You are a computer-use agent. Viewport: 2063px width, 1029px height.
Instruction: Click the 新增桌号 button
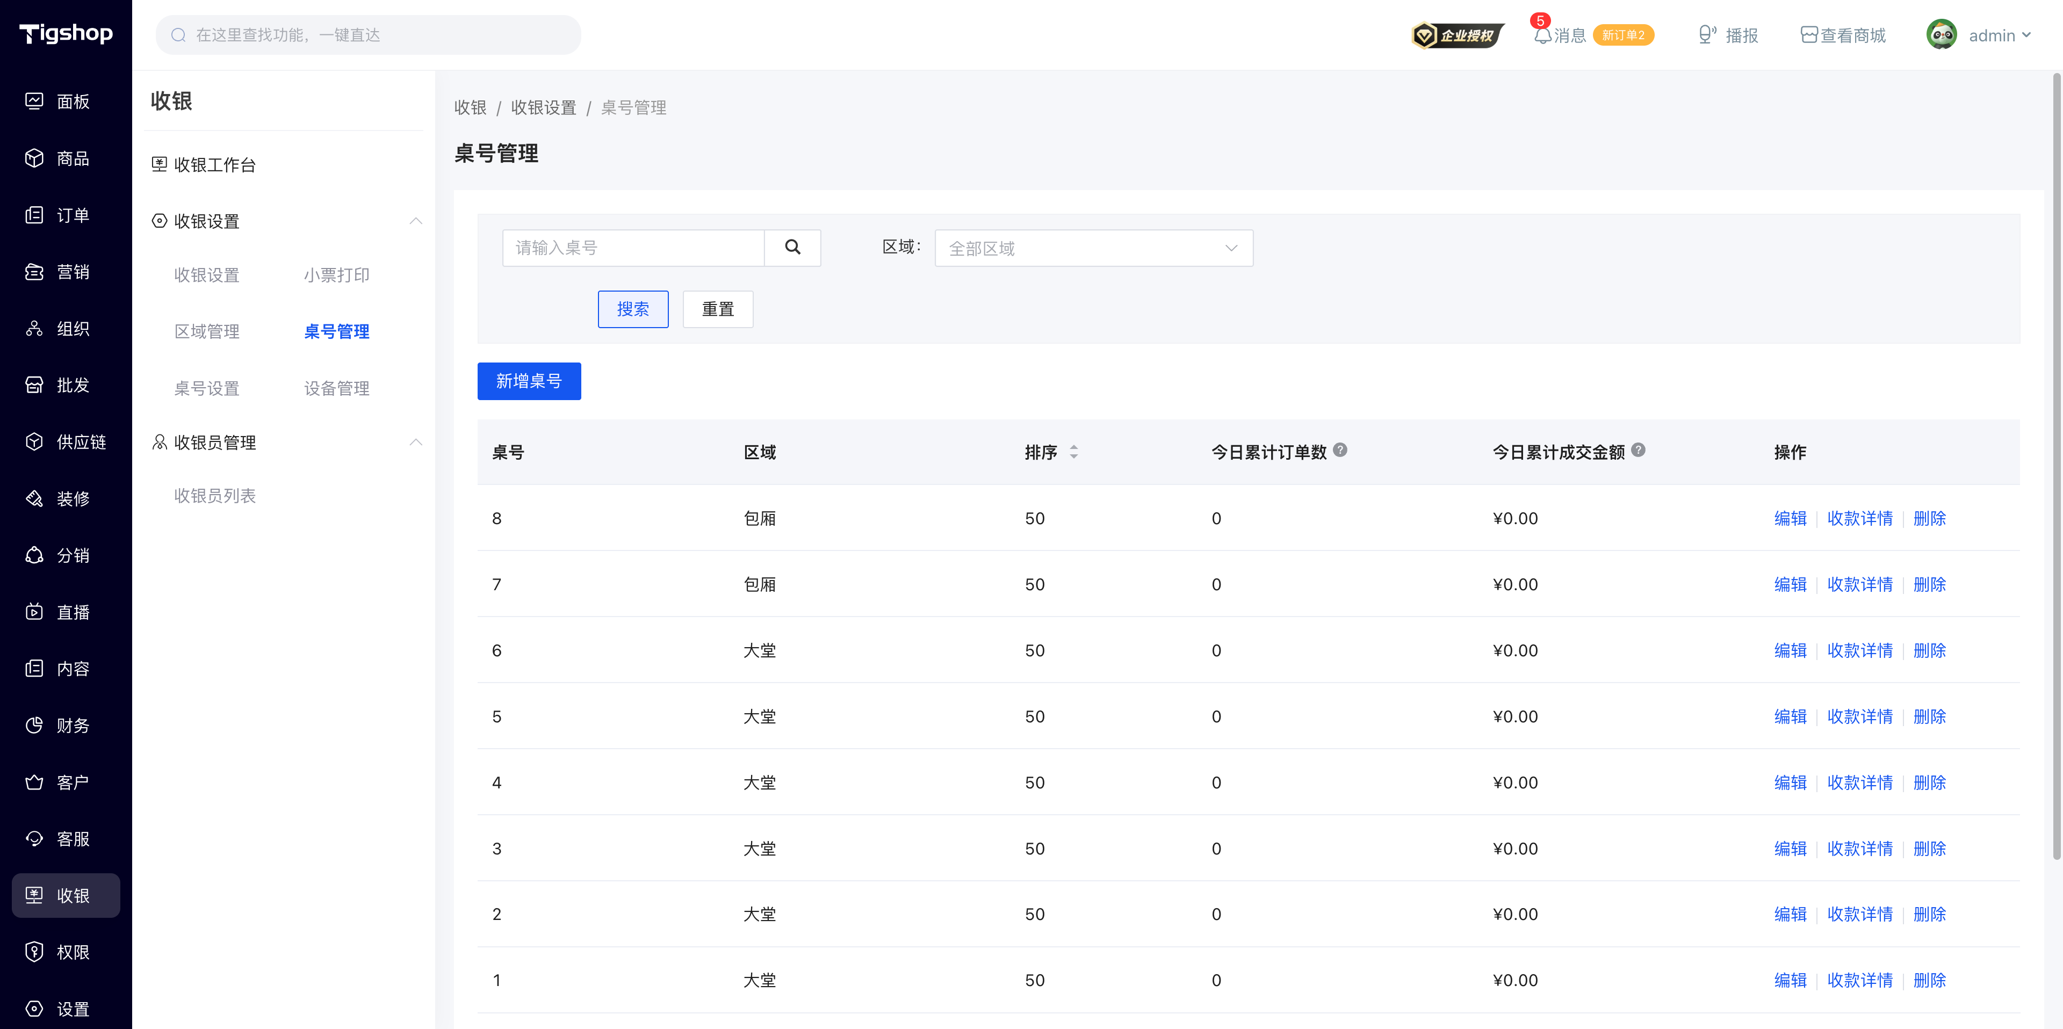[529, 381]
